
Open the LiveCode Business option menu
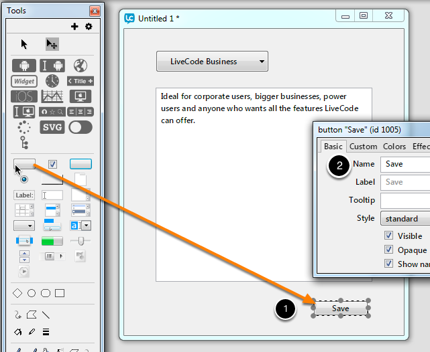click(x=212, y=62)
